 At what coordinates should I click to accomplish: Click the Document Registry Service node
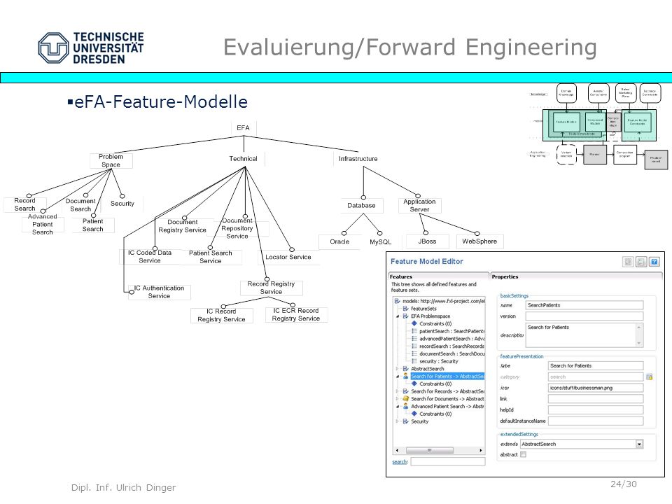coord(183,226)
